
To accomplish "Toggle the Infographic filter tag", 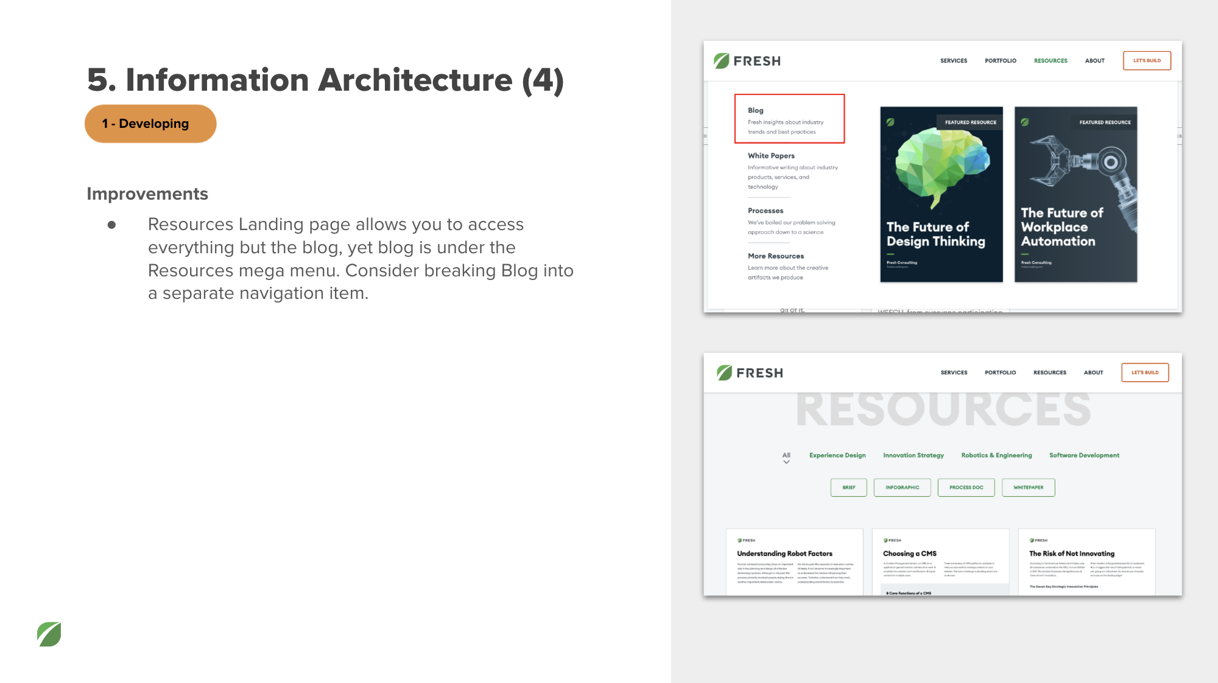I will point(902,488).
